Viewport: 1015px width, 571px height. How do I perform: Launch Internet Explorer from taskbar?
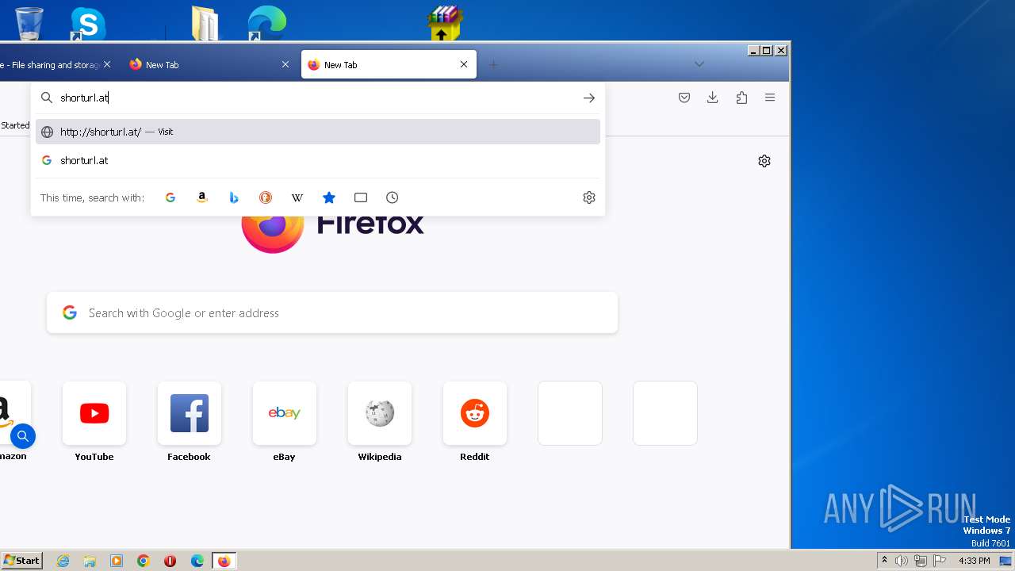click(x=63, y=561)
